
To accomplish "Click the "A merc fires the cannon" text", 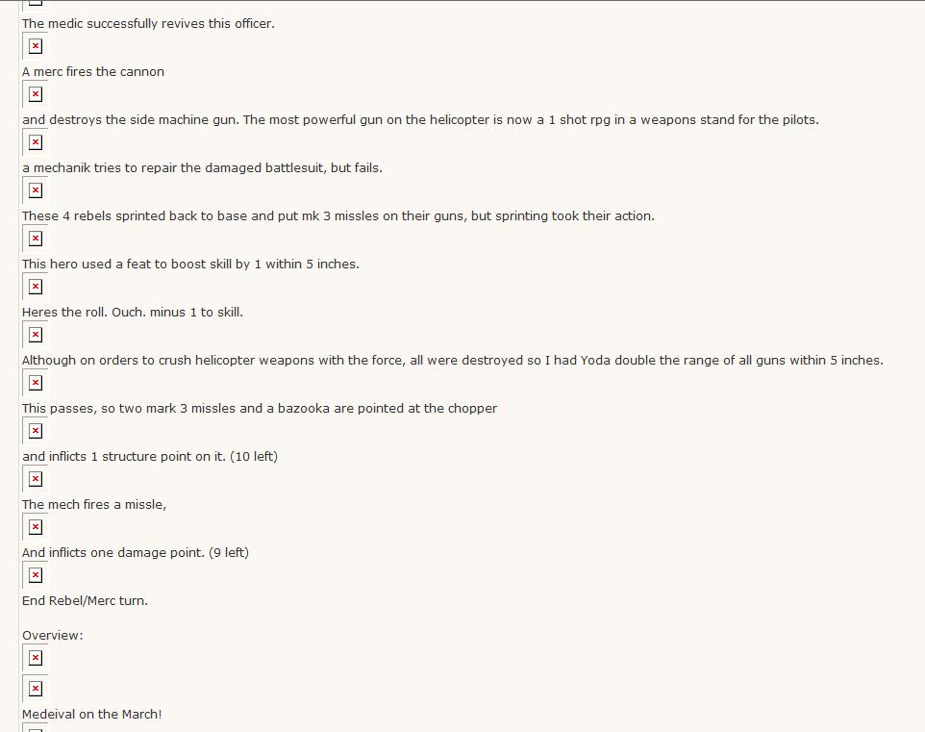I will point(93,72).
